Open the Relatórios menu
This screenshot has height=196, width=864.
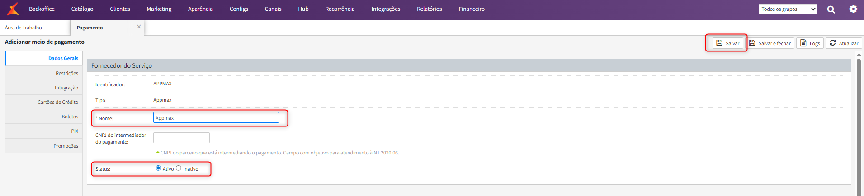(x=430, y=9)
